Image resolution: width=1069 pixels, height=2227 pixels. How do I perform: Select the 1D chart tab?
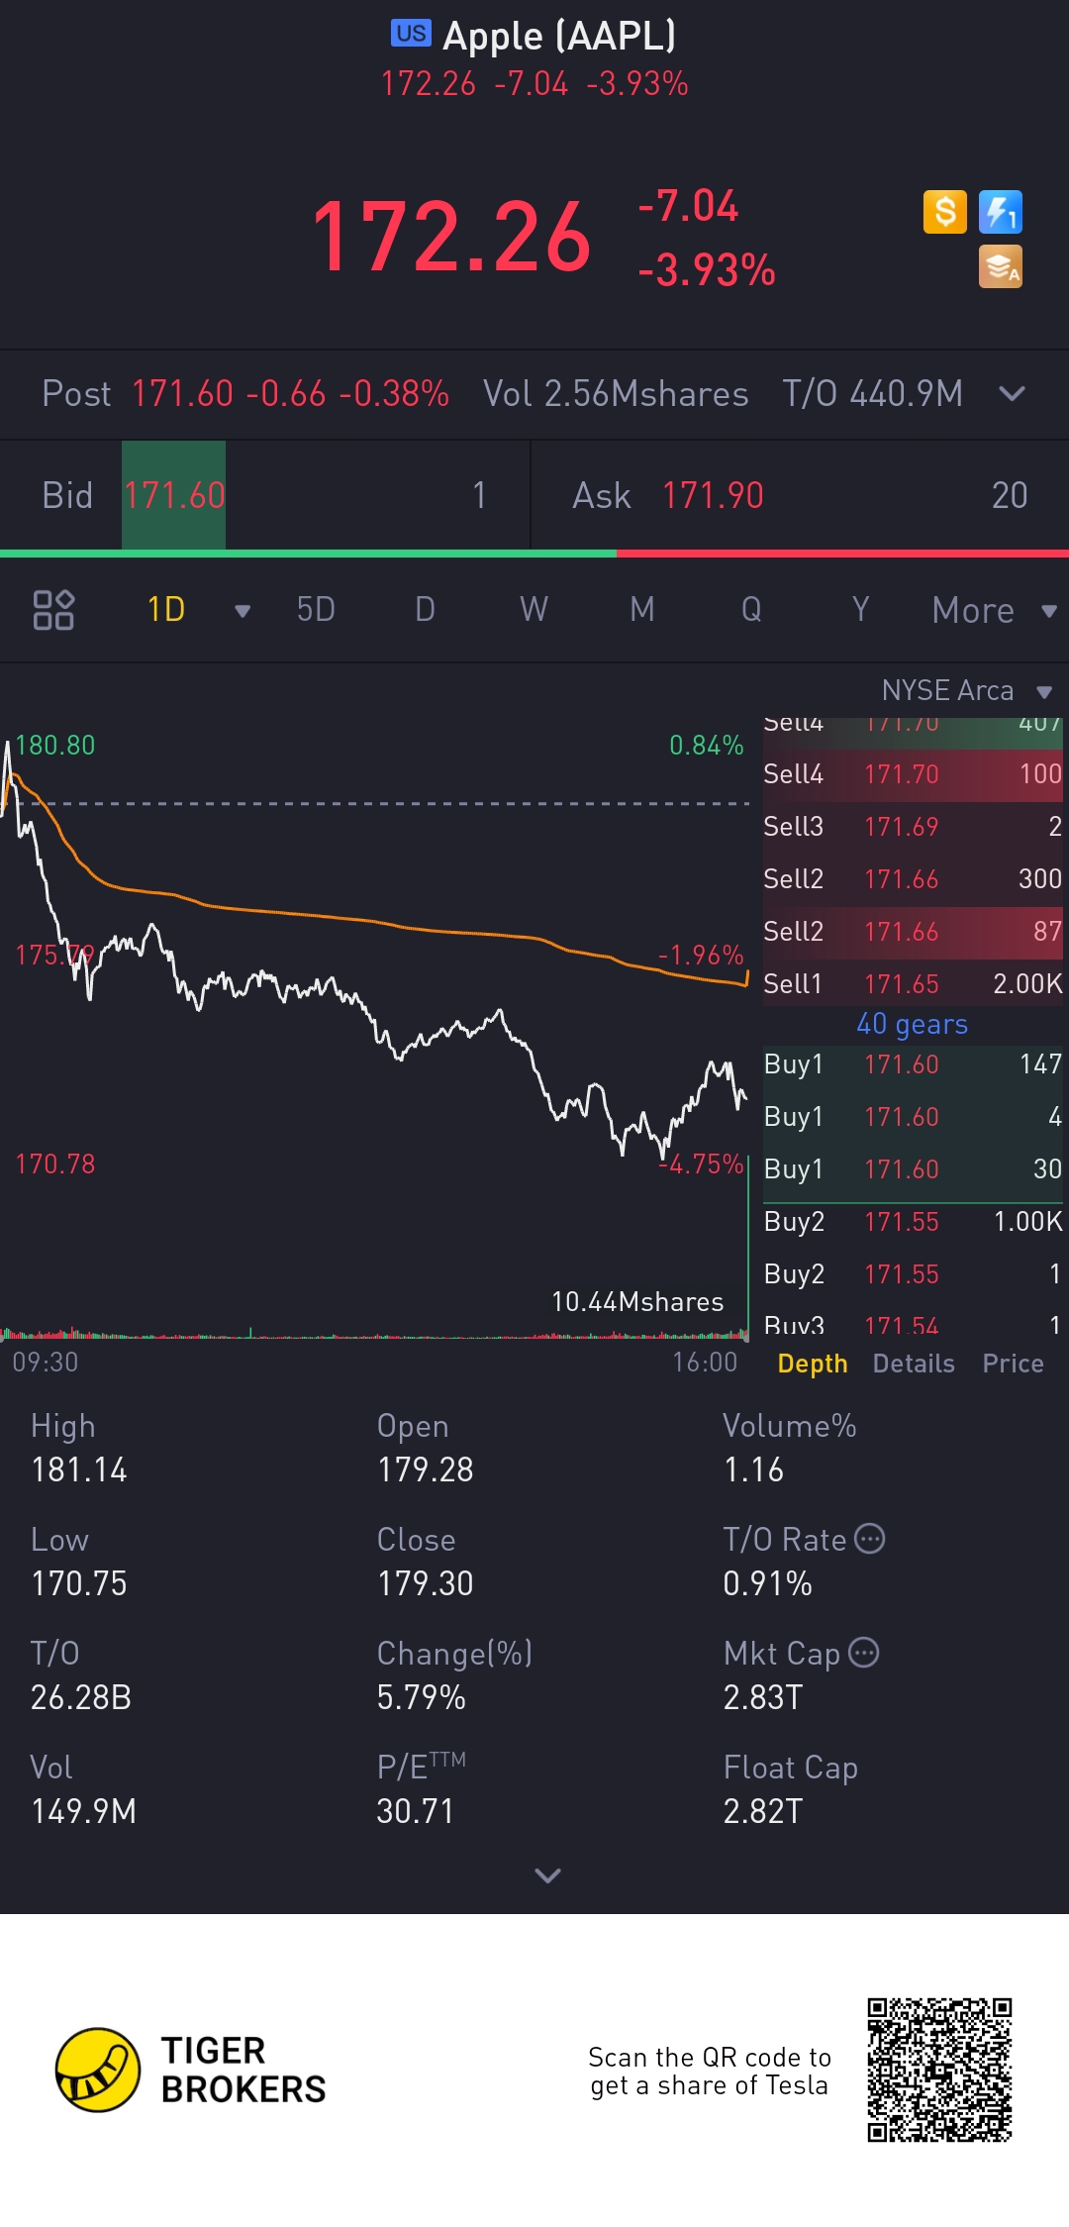166,610
